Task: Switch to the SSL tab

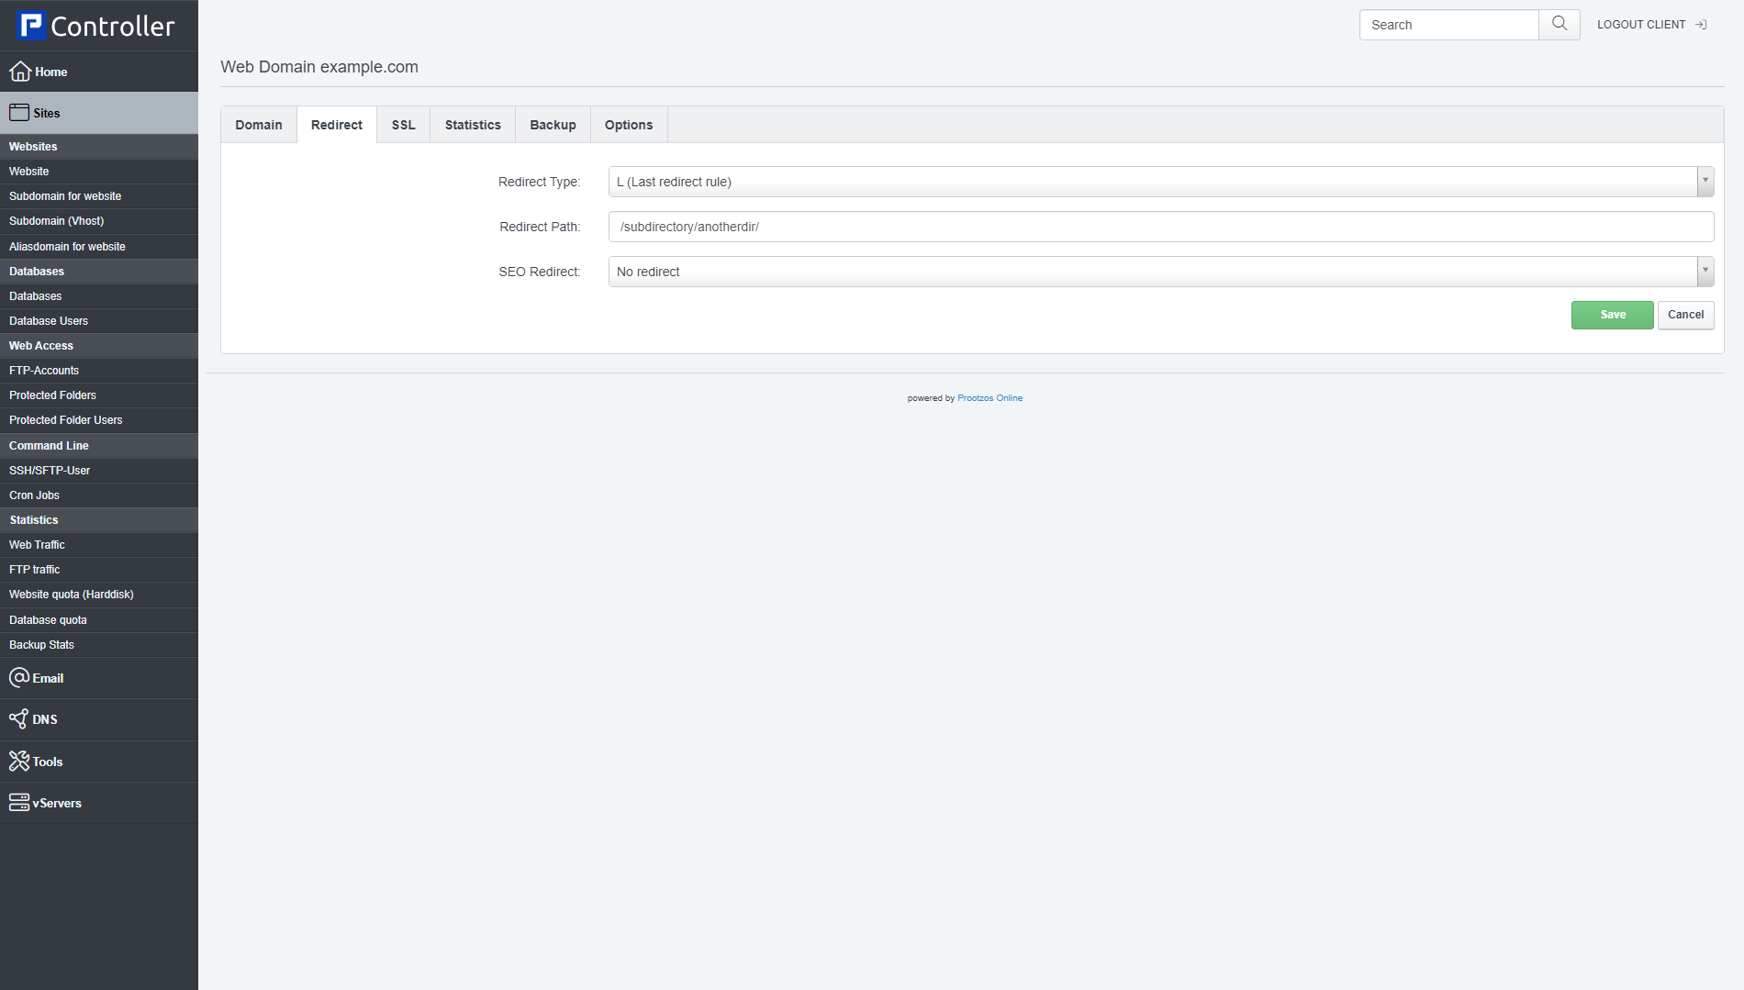Action: click(403, 125)
